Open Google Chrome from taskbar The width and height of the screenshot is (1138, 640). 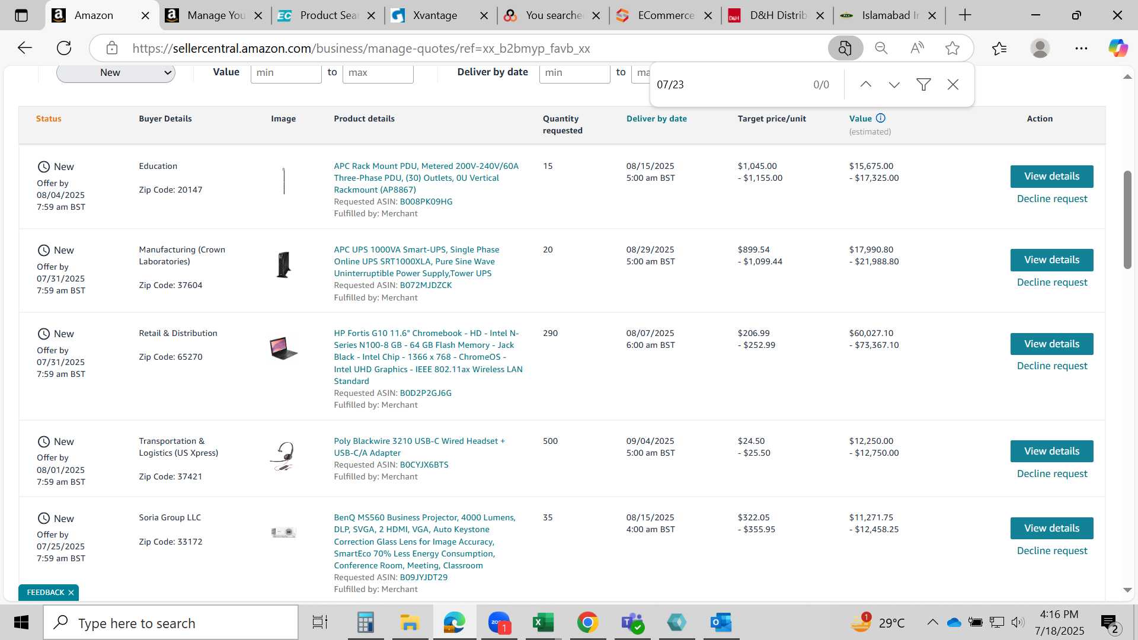(587, 622)
